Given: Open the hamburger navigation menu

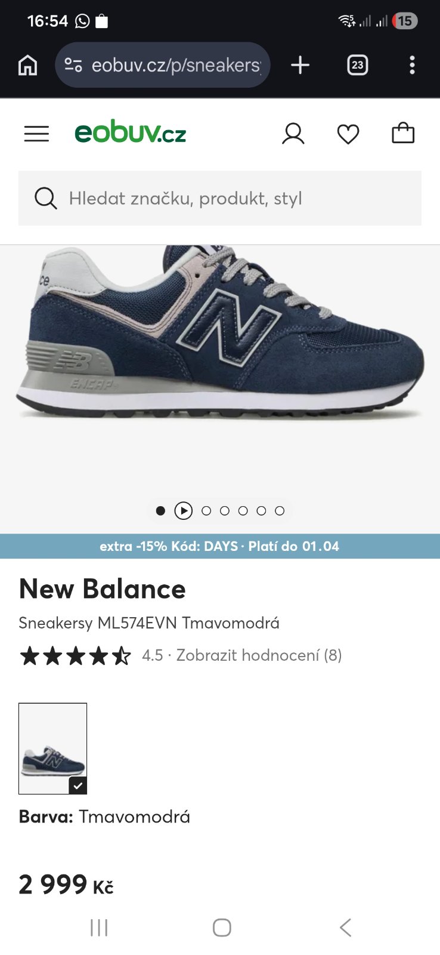Looking at the screenshot, I should click(x=36, y=133).
